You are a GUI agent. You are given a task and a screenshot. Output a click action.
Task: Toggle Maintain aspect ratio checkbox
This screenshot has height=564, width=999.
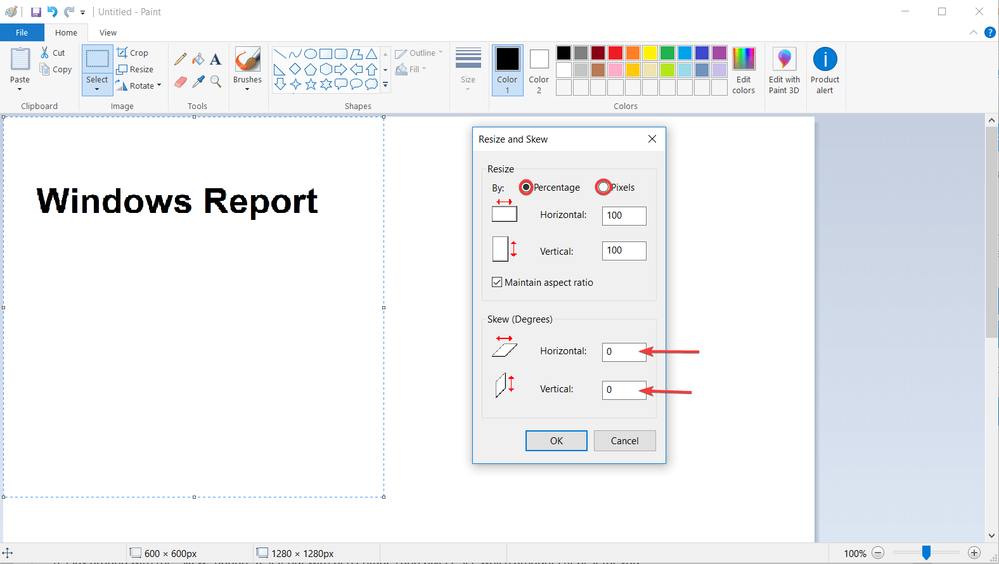coord(497,282)
